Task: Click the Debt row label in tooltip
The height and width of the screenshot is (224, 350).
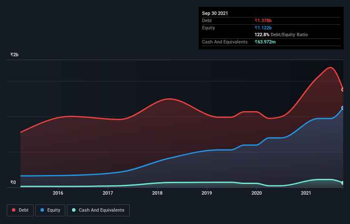Action: click(207, 20)
